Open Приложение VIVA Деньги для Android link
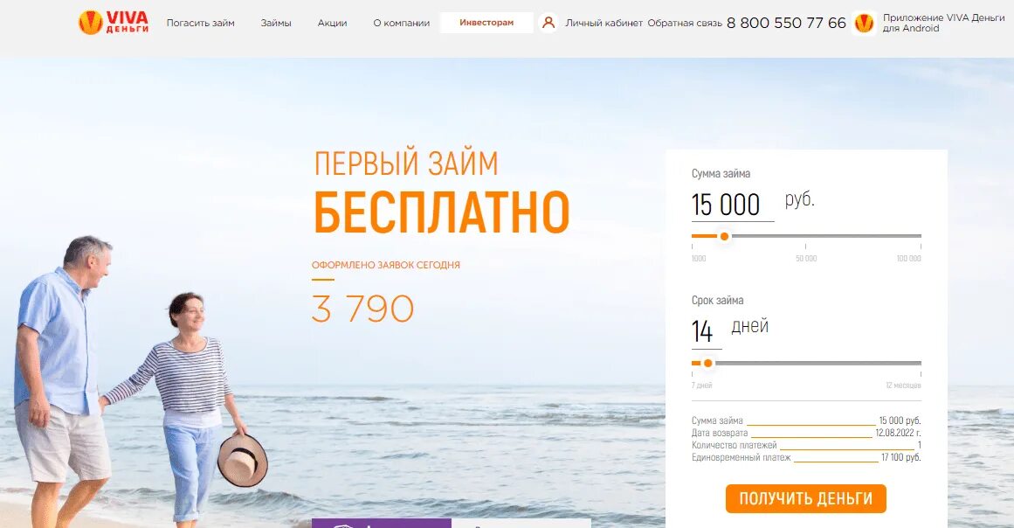The width and height of the screenshot is (1014, 528). pyautogui.click(x=943, y=23)
